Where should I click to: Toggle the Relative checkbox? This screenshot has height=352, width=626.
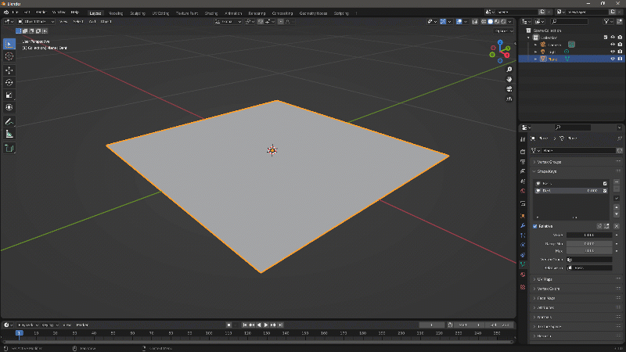(x=535, y=226)
